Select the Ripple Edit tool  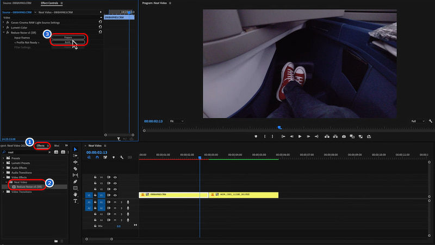[x=75, y=162]
